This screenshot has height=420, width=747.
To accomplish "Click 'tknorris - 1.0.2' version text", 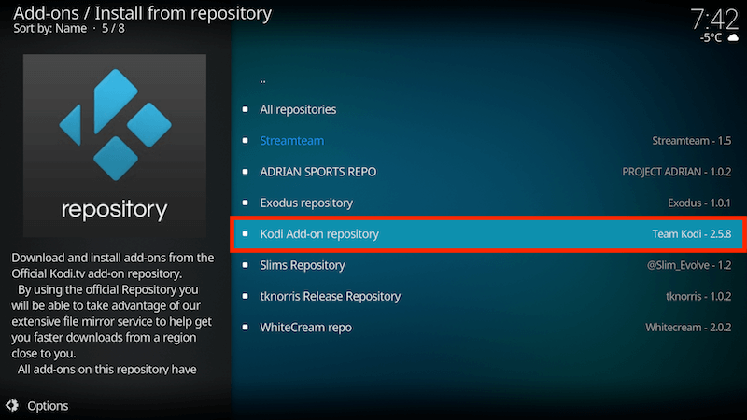I will point(698,296).
